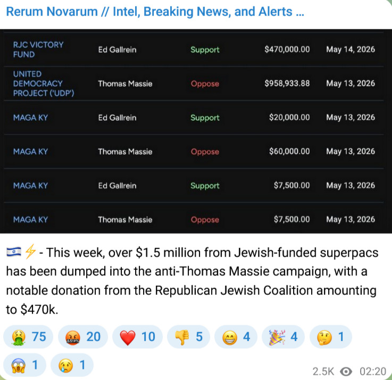Open the Rerum Novarum channel title link

click(155, 12)
